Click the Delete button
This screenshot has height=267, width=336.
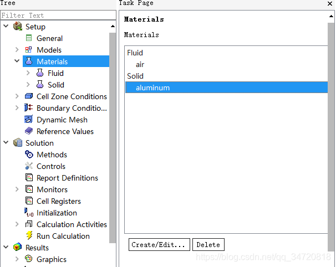[x=208, y=244]
